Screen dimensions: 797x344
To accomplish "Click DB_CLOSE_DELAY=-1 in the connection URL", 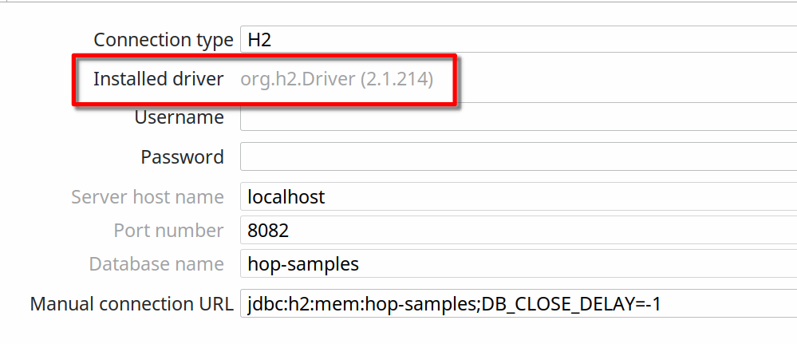I will pyautogui.click(x=570, y=304).
